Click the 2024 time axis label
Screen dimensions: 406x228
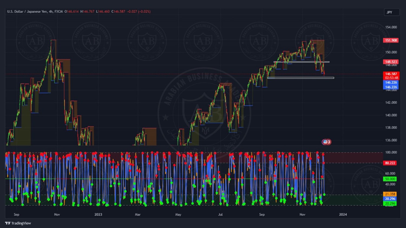coord(343,214)
